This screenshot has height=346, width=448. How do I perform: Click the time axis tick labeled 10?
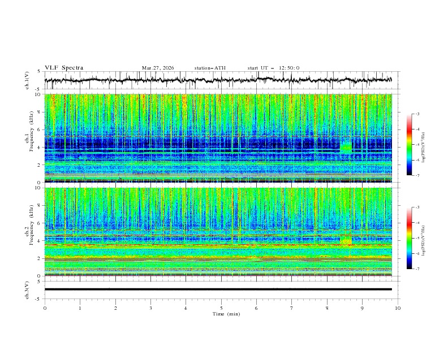398,308
